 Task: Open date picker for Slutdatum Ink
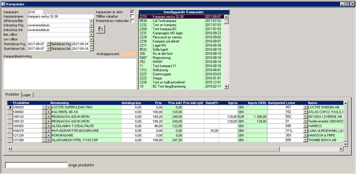pyautogui.click(x=92, y=49)
